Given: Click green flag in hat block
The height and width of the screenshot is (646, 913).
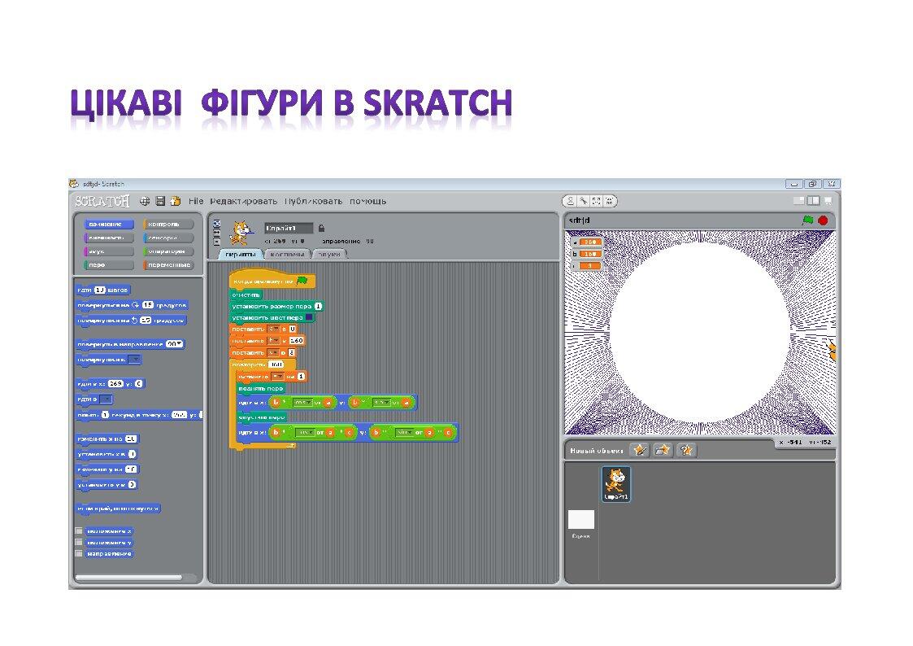Looking at the screenshot, I should (302, 282).
